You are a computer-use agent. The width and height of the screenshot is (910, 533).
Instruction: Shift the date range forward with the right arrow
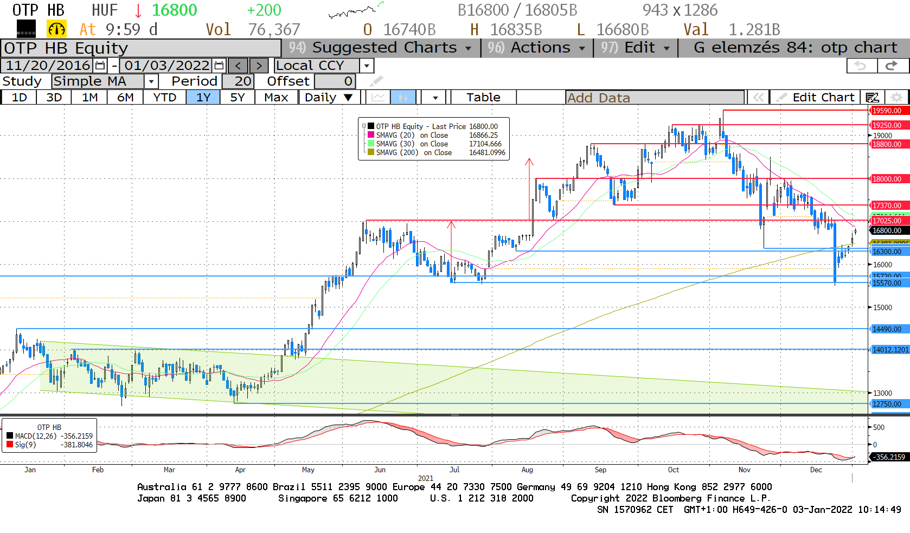(259, 66)
